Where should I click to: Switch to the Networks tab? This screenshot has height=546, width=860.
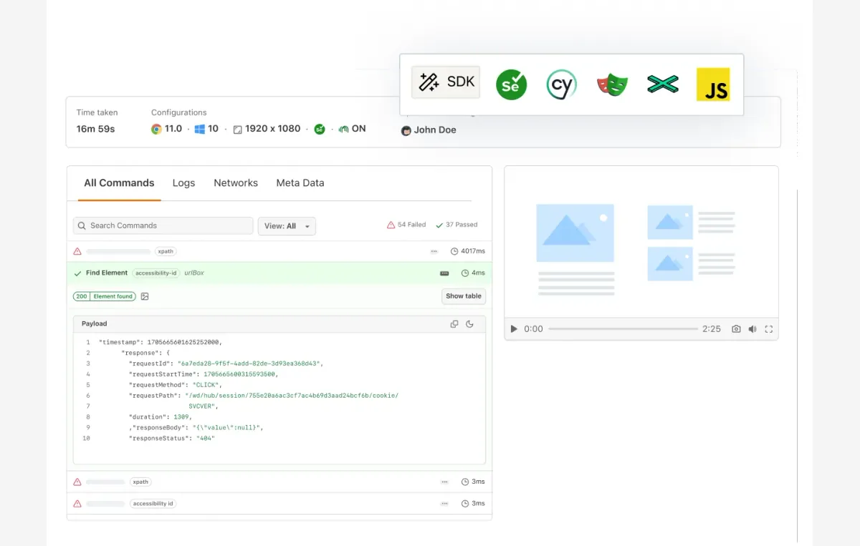tap(236, 183)
